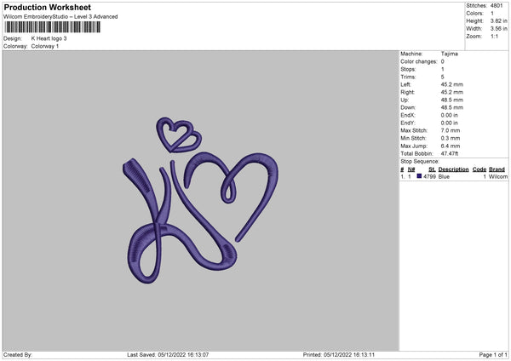Screen dimensions: 511x361
Task: Click the Left value 45.2 mm
Action: point(451,84)
